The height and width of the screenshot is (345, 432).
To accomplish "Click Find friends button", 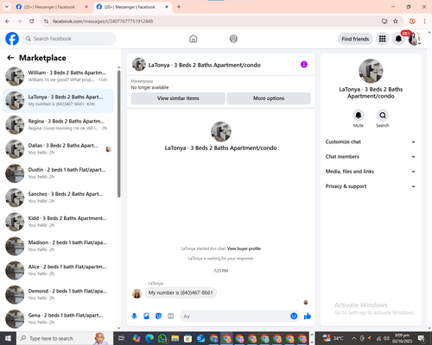I will [355, 39].
